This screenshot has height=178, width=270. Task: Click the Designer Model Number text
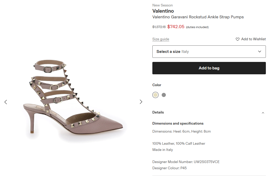tap(186, 162)
